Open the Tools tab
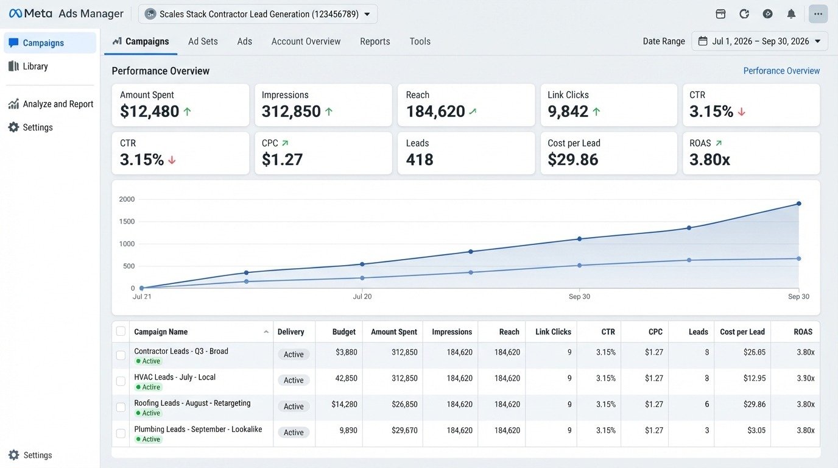838x468 pixels. coord(420,41)
